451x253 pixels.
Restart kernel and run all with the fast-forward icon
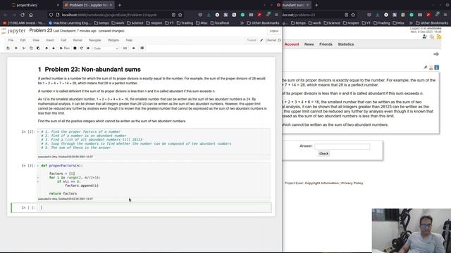click(88, 48)
